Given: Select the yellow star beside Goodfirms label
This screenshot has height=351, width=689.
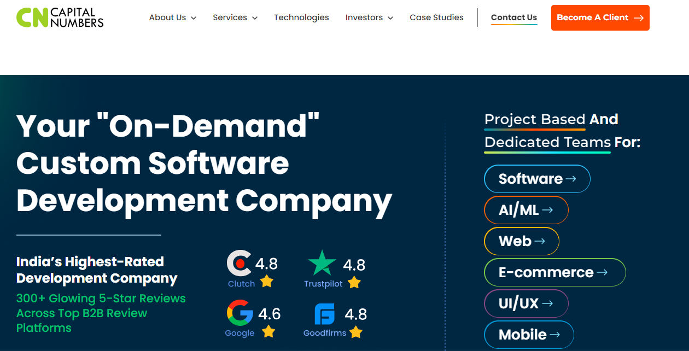Looking at the screenshot, I should tap(356, 331).
